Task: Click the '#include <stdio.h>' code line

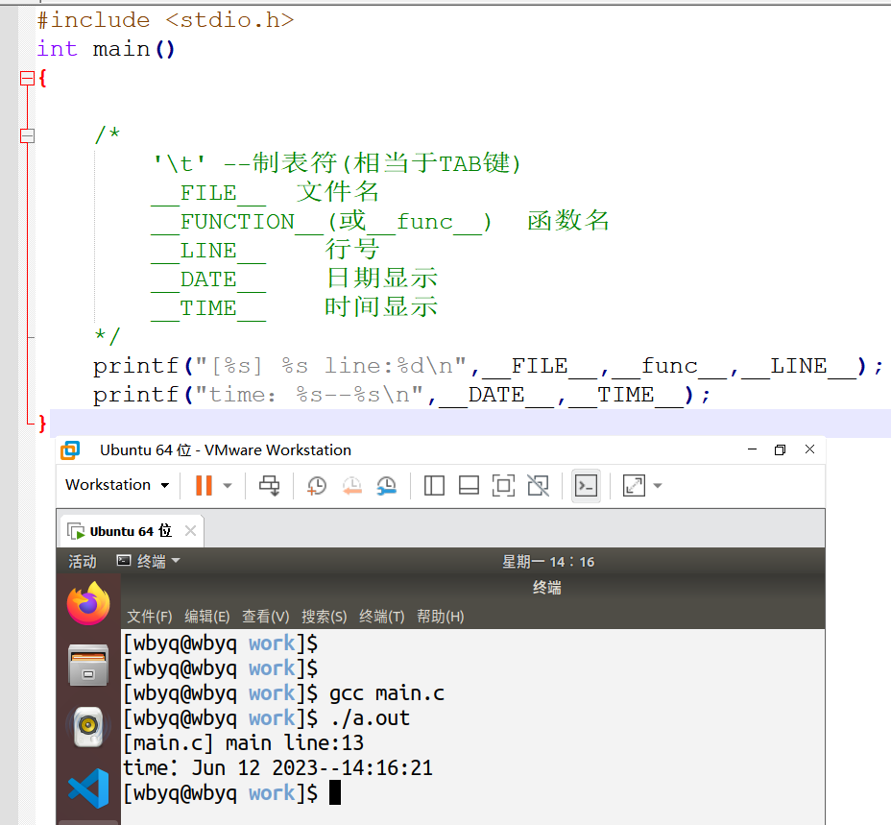Action: (x=165, y=20)
